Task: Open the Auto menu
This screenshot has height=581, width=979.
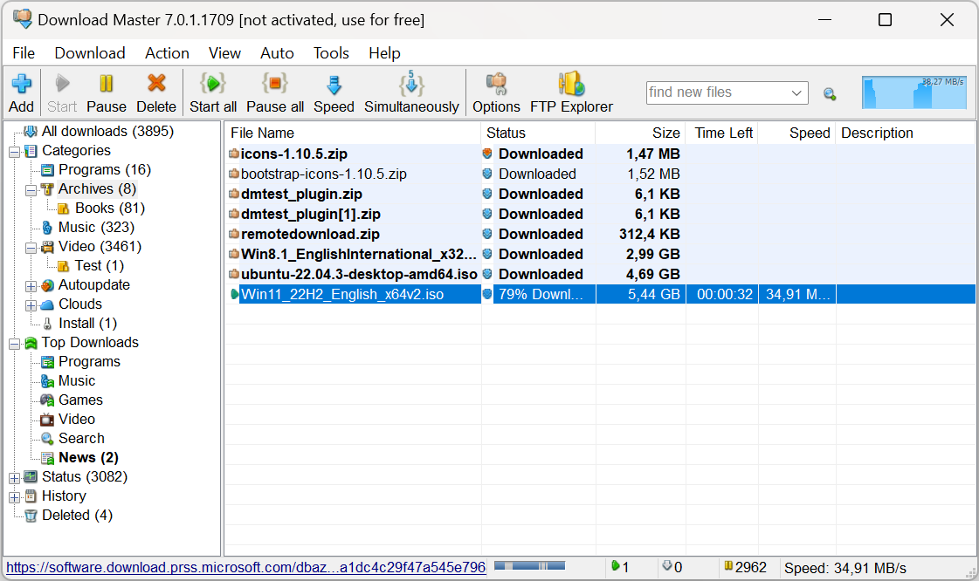Action: [x=277, y=53]
